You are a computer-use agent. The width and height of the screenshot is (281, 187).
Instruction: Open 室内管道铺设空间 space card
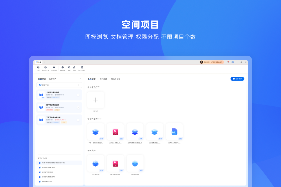pyautogui.click(x=59, y=108)
